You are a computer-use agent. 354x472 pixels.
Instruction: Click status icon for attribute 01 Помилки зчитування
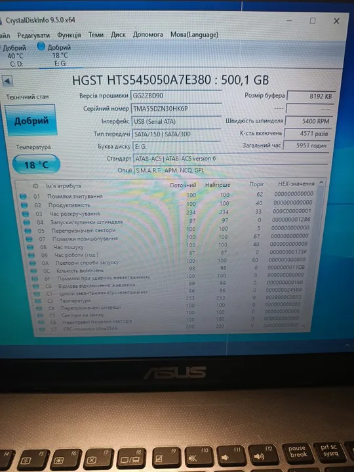[23, 196]
